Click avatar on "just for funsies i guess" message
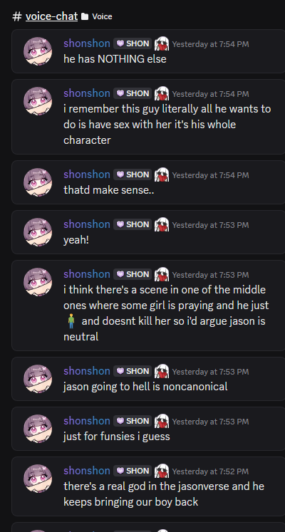The height and width of the screenshot is (532, 285). coord(38,429)
